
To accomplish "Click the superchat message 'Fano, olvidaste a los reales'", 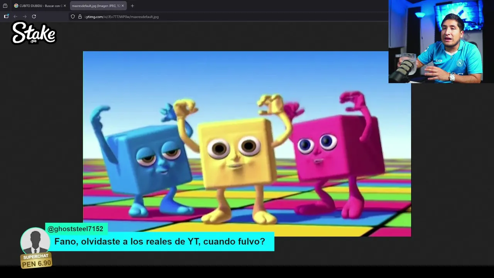I will coord(160,241).
